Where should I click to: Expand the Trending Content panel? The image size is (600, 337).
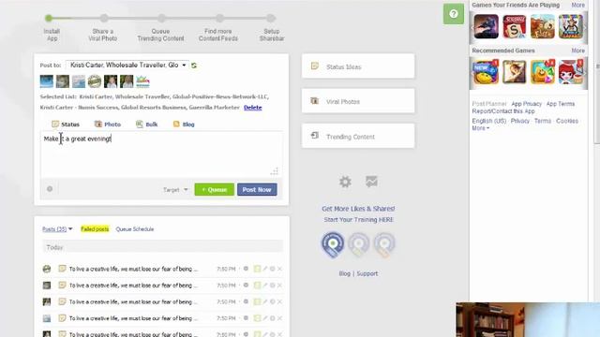tap(358, 137)
